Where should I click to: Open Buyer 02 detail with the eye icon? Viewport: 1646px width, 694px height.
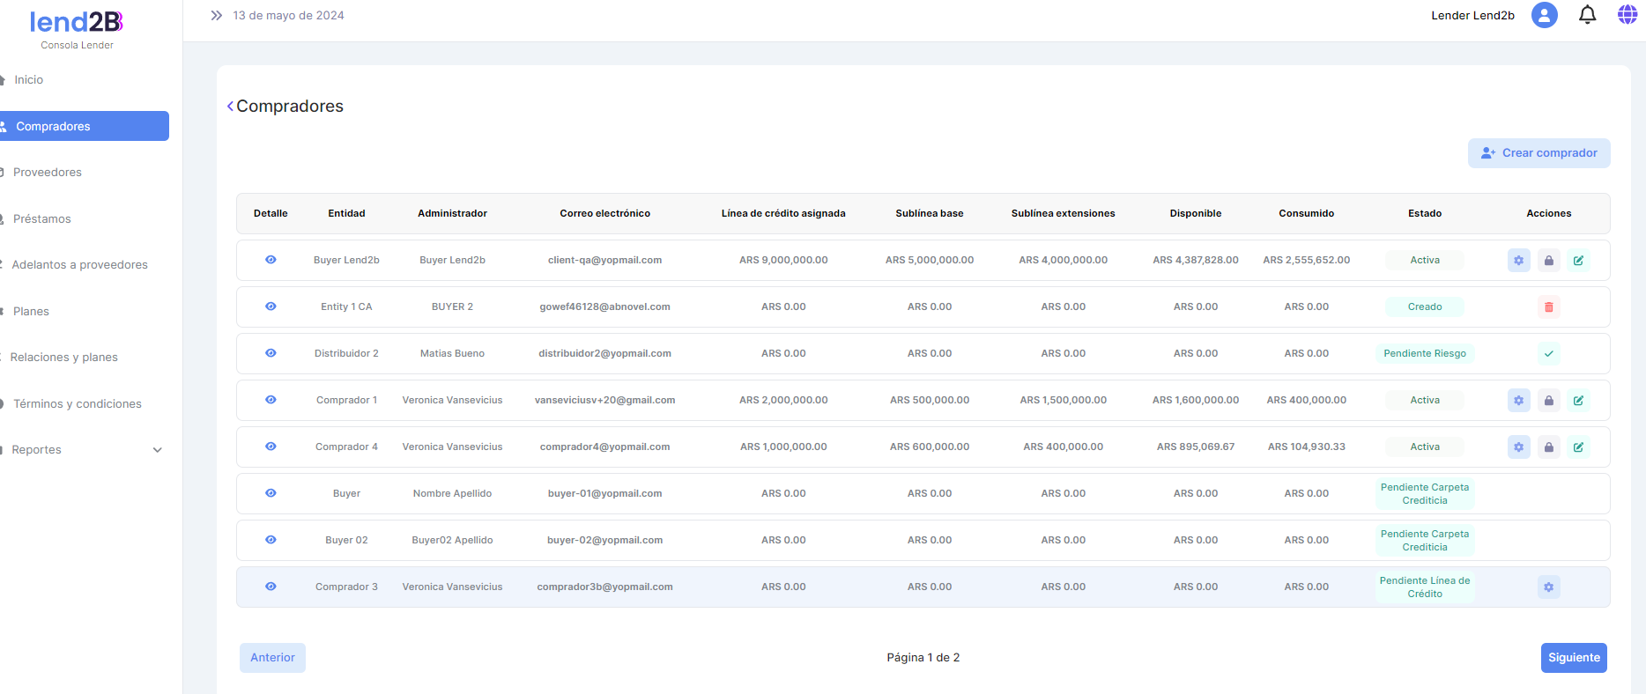coord(271,540)
